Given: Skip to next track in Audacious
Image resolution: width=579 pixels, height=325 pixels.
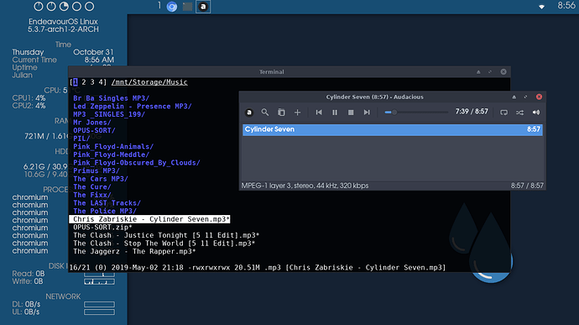Looking at the screenshot, I should coord(367,113).
